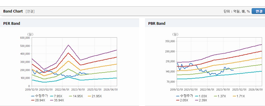The height and width of the screenshot is (106, 265).
Task: Click the (원) unit label above PBR chart
Action: click(x=175, y=34)
